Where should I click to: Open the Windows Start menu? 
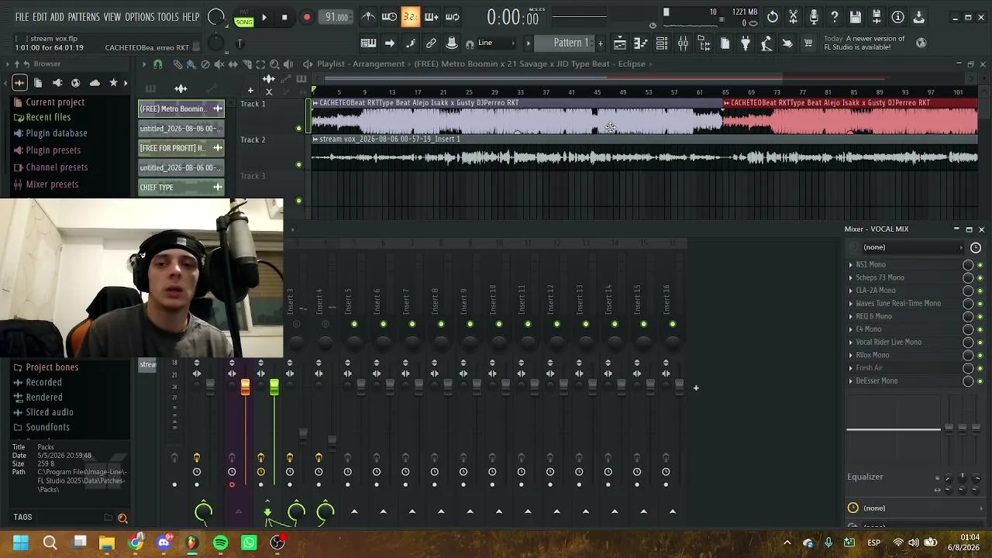[21, 542]
